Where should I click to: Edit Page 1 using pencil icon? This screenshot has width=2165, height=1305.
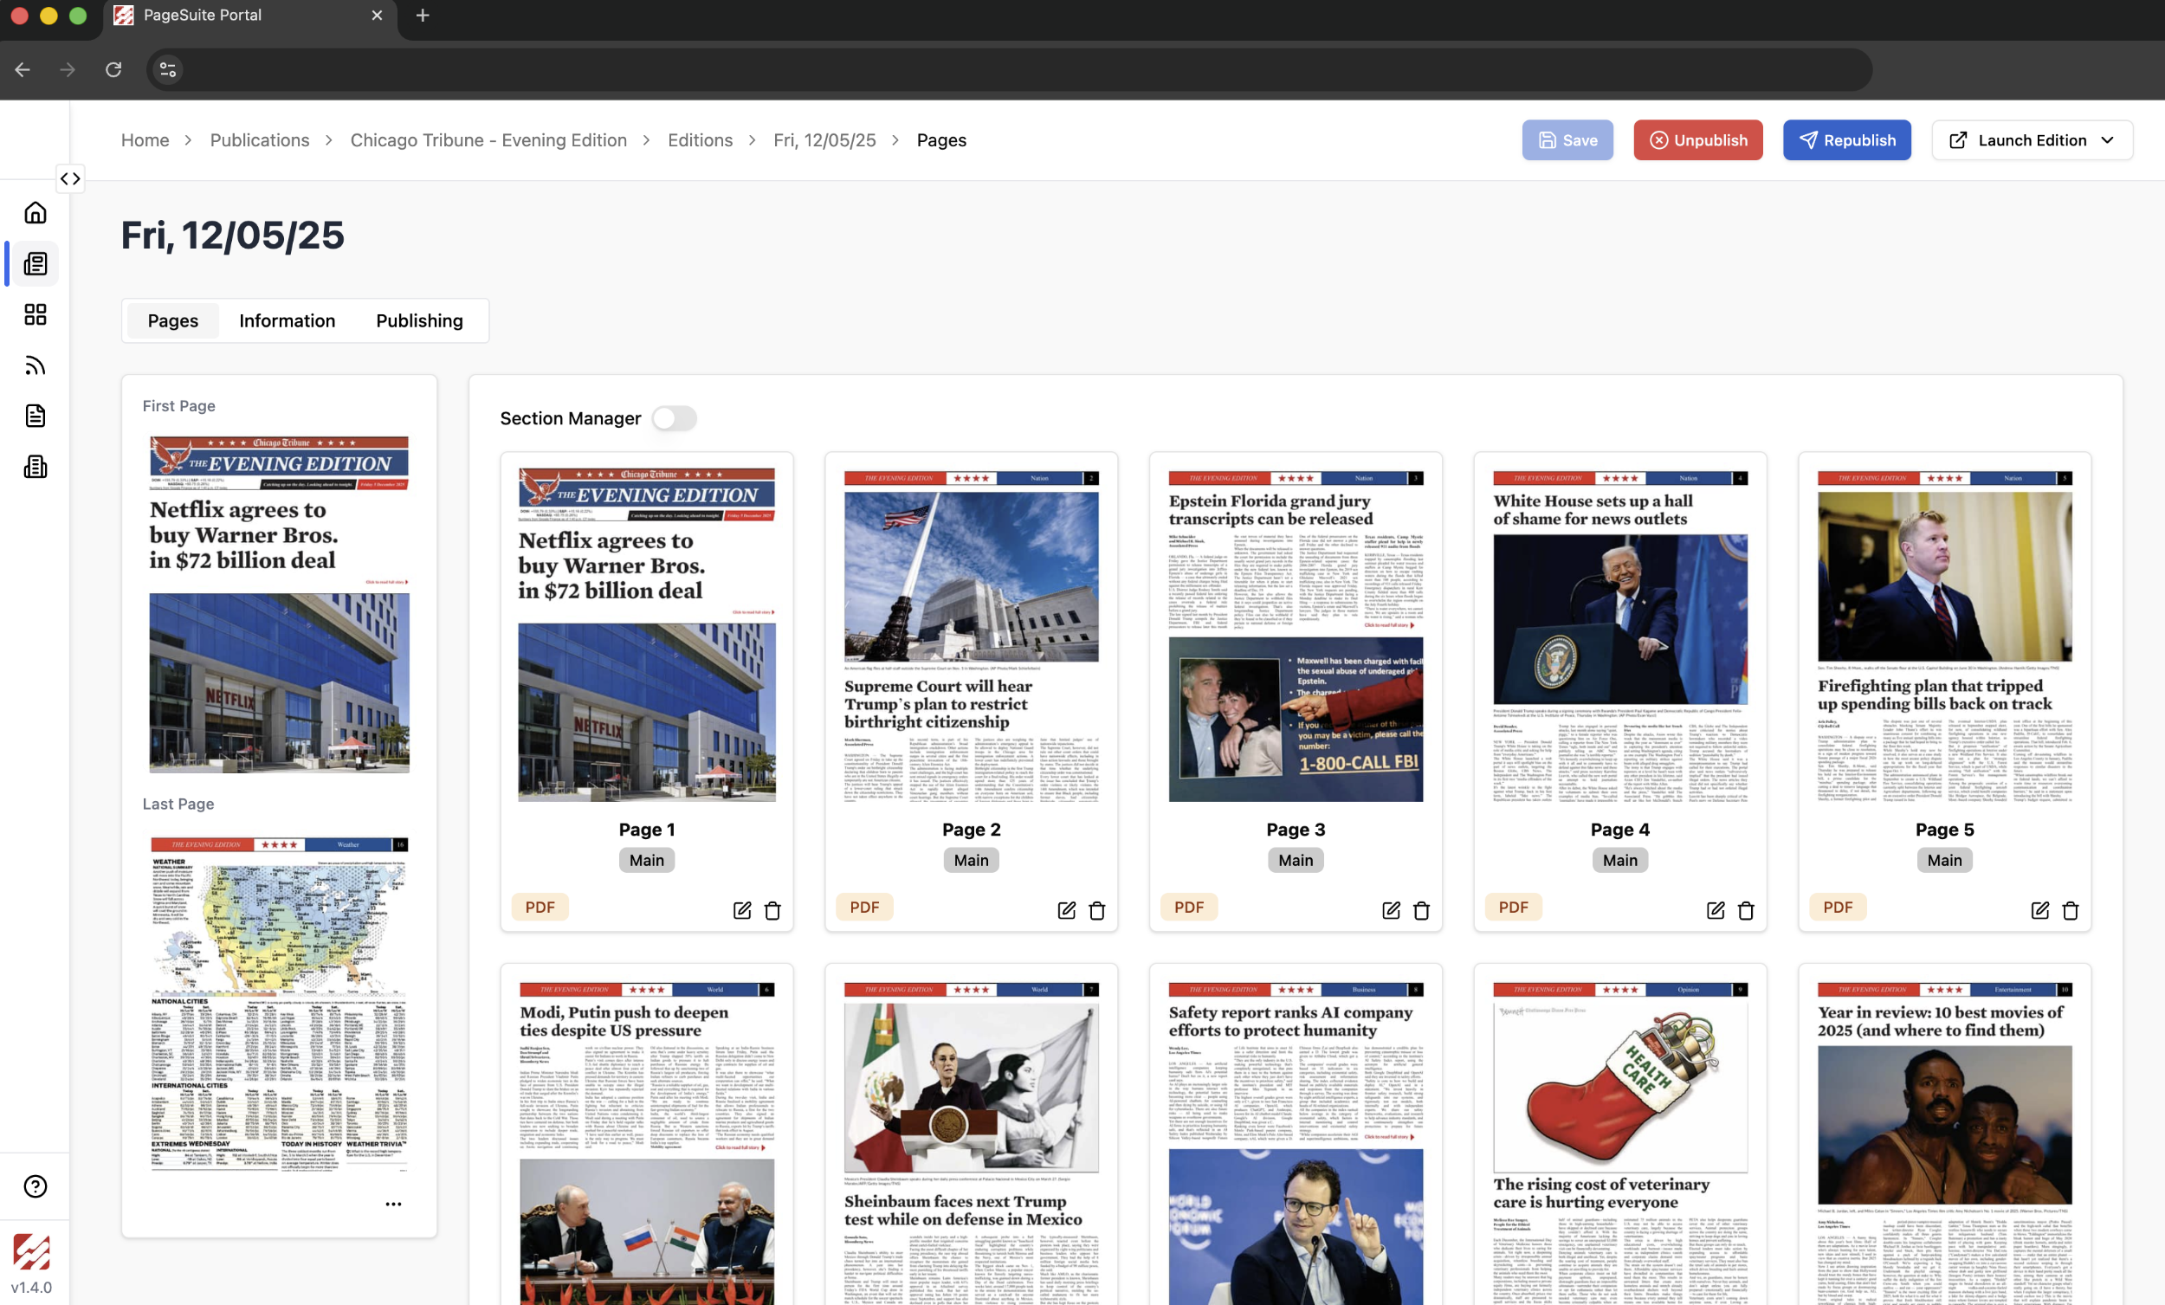(741, 910)
